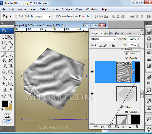Reset default foreground and background colors
Screen dimensions: 152x134
(x=3, y=110)
